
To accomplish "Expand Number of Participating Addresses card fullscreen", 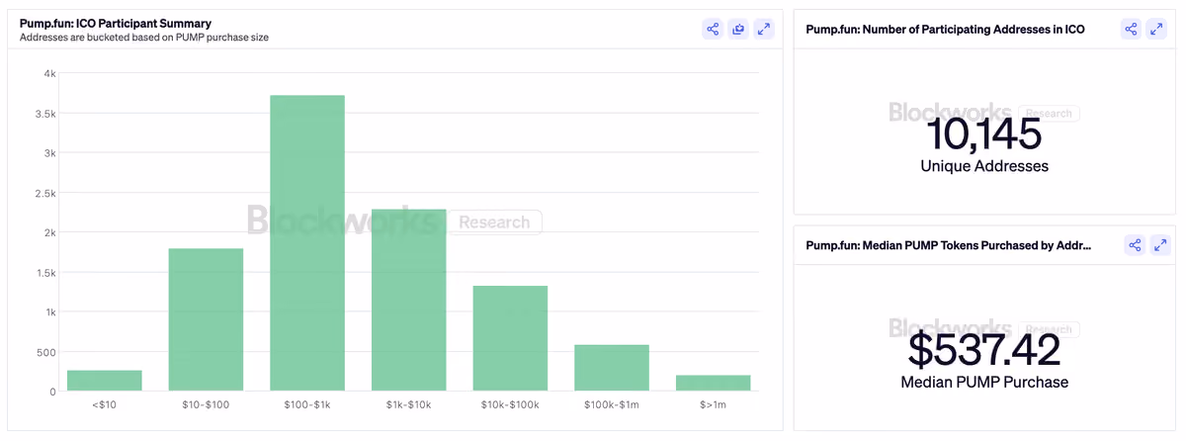I will pyautogui.click(x=1157, y=29).
